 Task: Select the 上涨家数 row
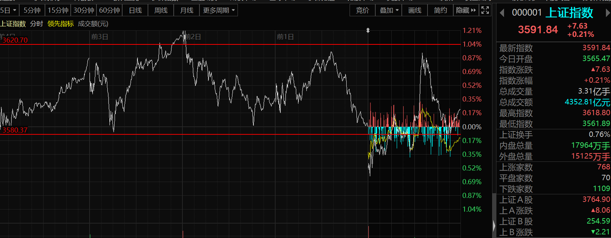coord(554,167)
